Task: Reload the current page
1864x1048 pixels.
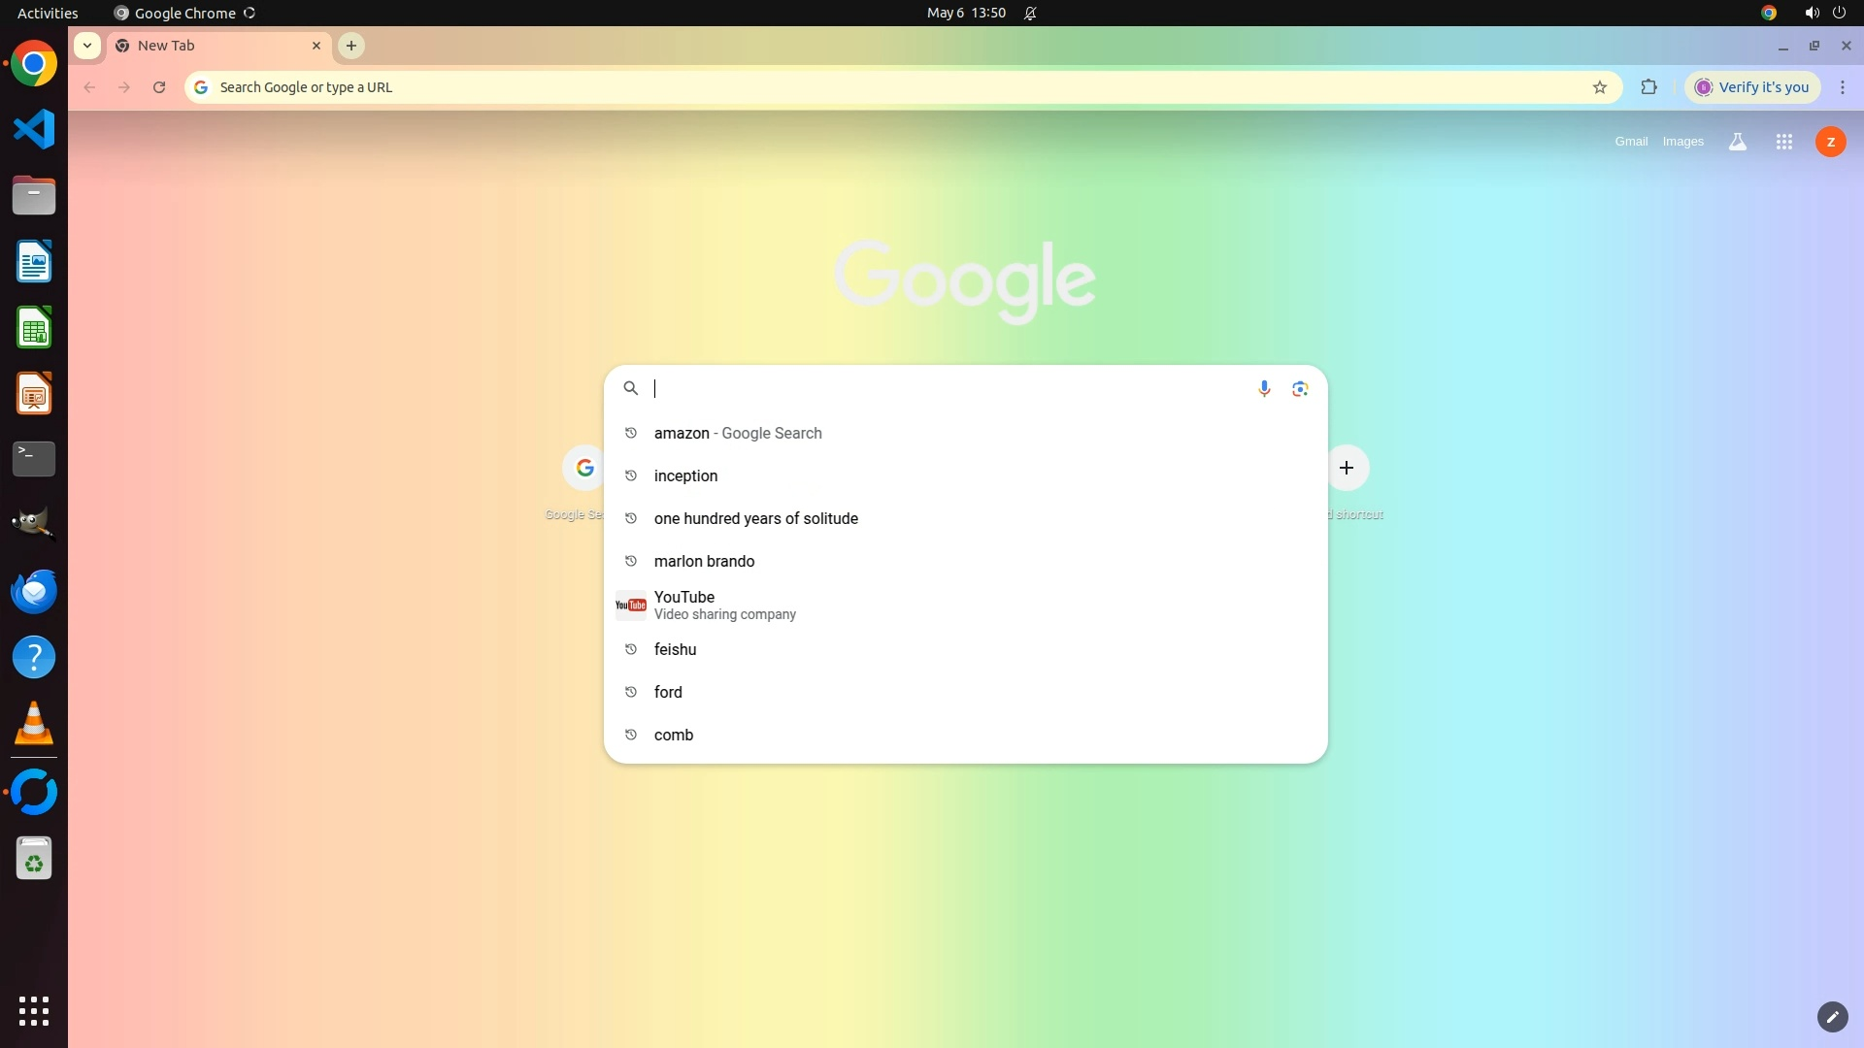Action: tap(159, 87)
